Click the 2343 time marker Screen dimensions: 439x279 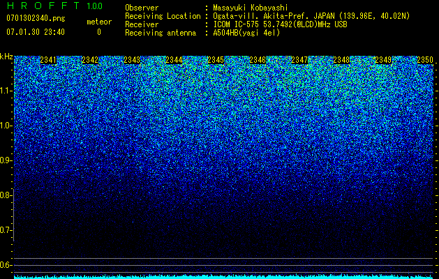click(x=132, y=60)
